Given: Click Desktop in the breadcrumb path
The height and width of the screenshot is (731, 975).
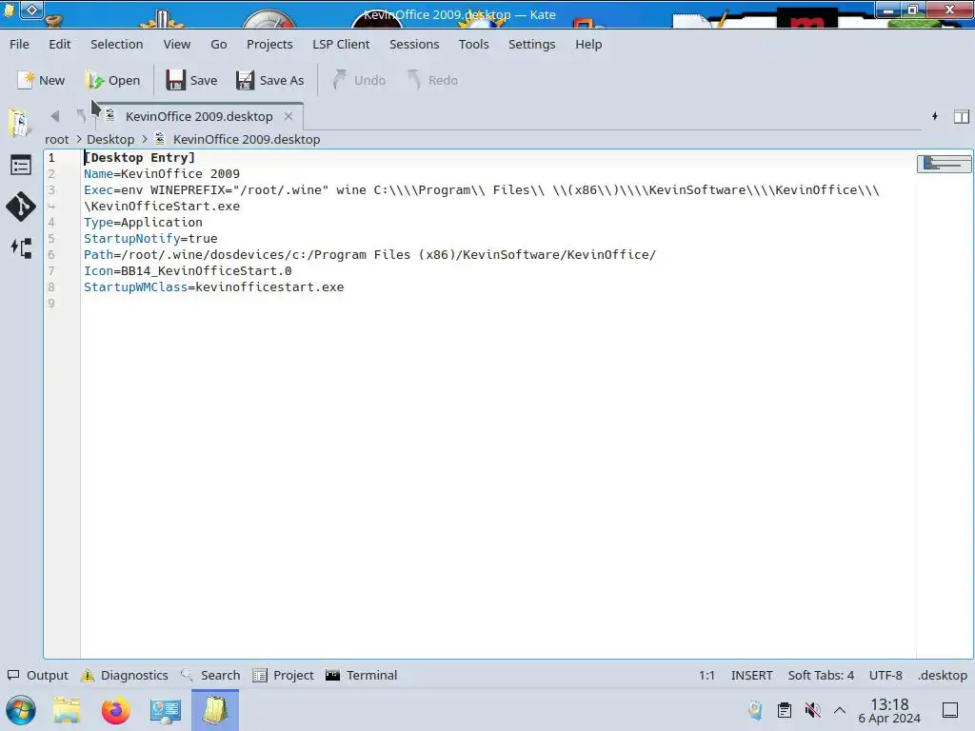Looking at the screenshot, I should pos(110,139).
